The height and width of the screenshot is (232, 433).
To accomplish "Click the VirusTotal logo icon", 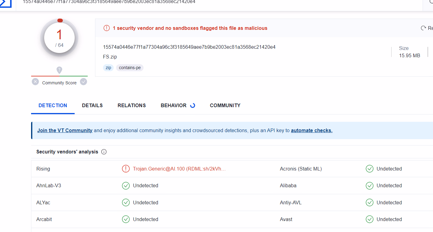I will (x=5, y=3).
